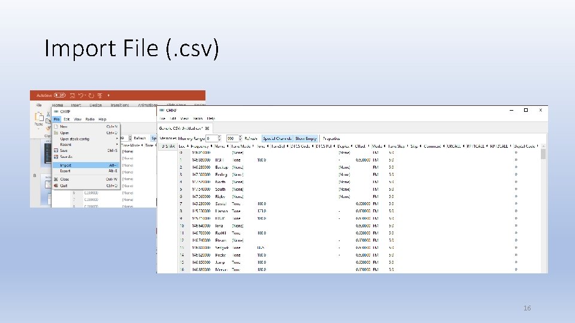Maximize the right CHIRP window

[526, 110]
